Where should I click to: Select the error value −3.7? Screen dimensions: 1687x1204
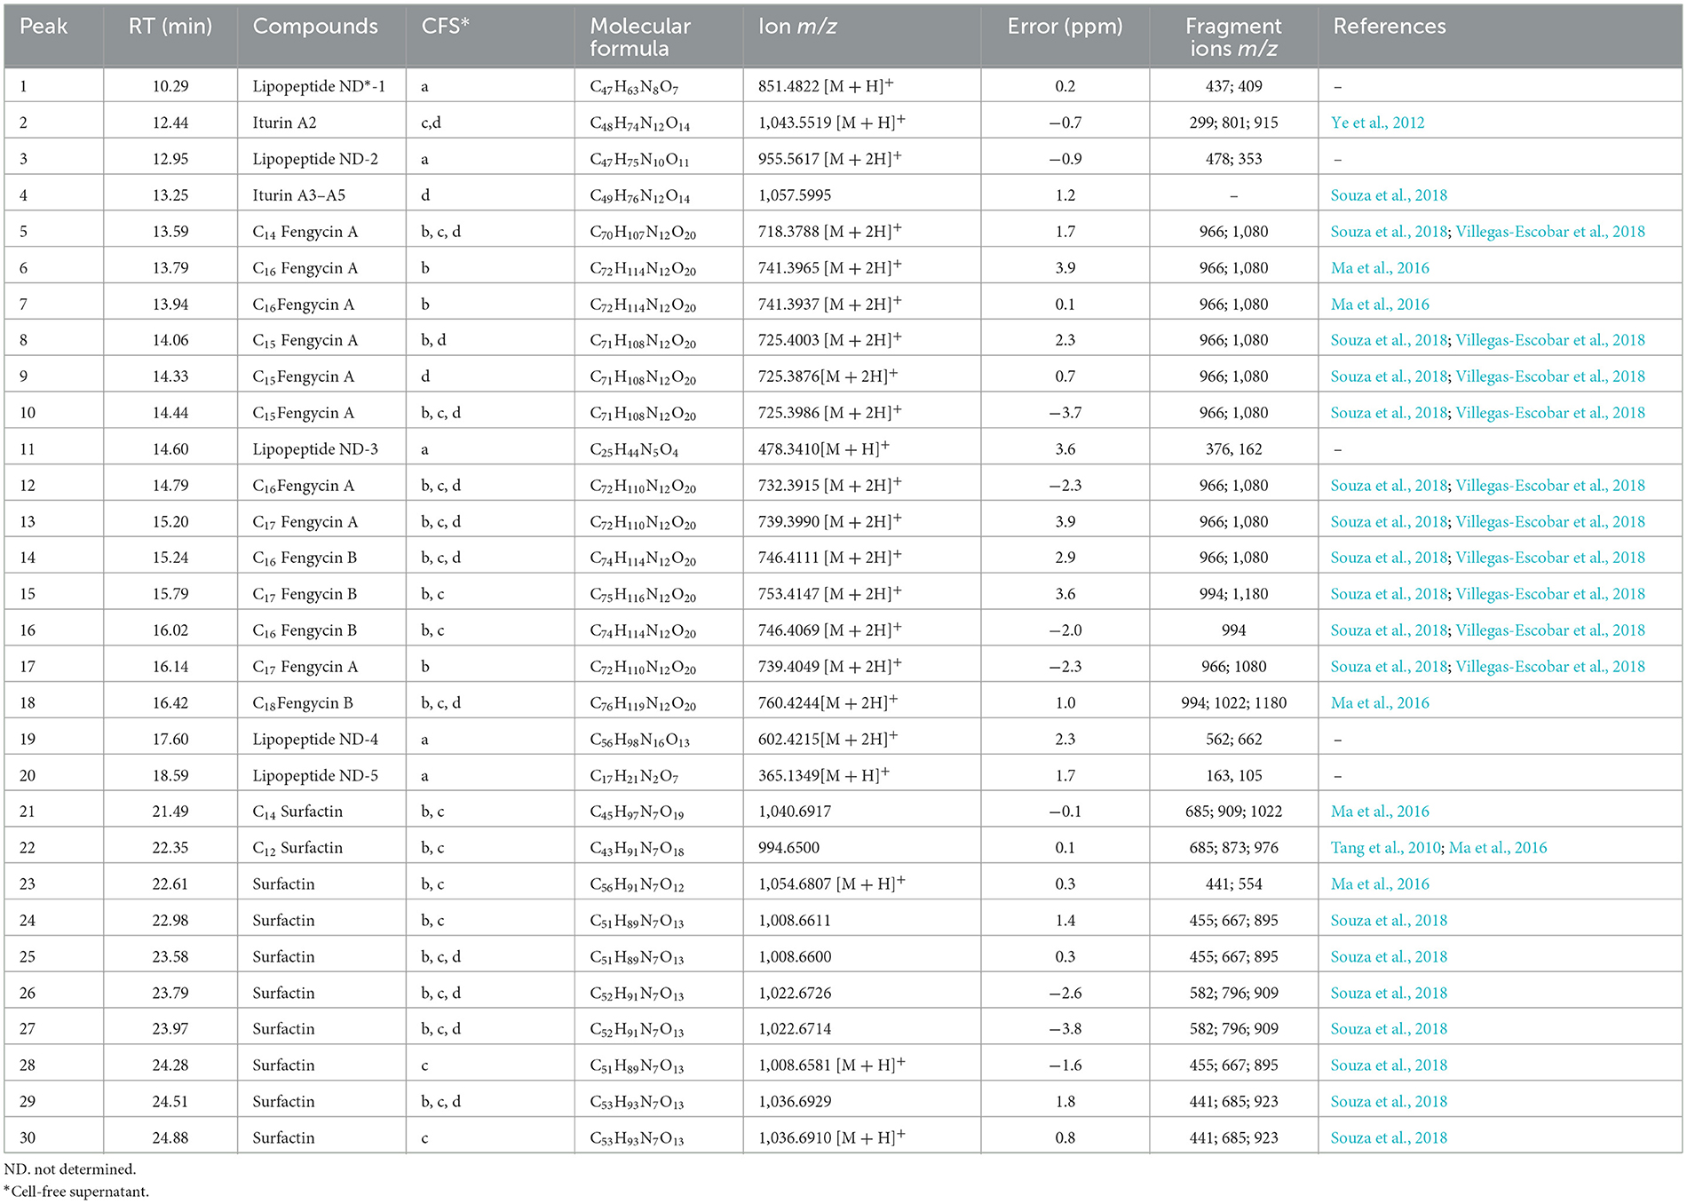click(x=1065, y=413)
